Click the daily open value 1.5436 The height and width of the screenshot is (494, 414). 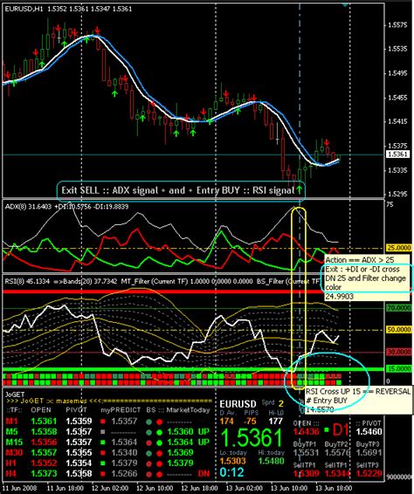click(306, 431)
